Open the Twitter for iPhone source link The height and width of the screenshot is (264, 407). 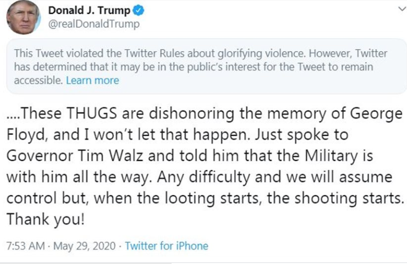(166, 245)
